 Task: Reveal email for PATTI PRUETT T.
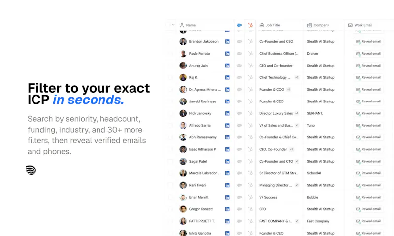(368, 221)
